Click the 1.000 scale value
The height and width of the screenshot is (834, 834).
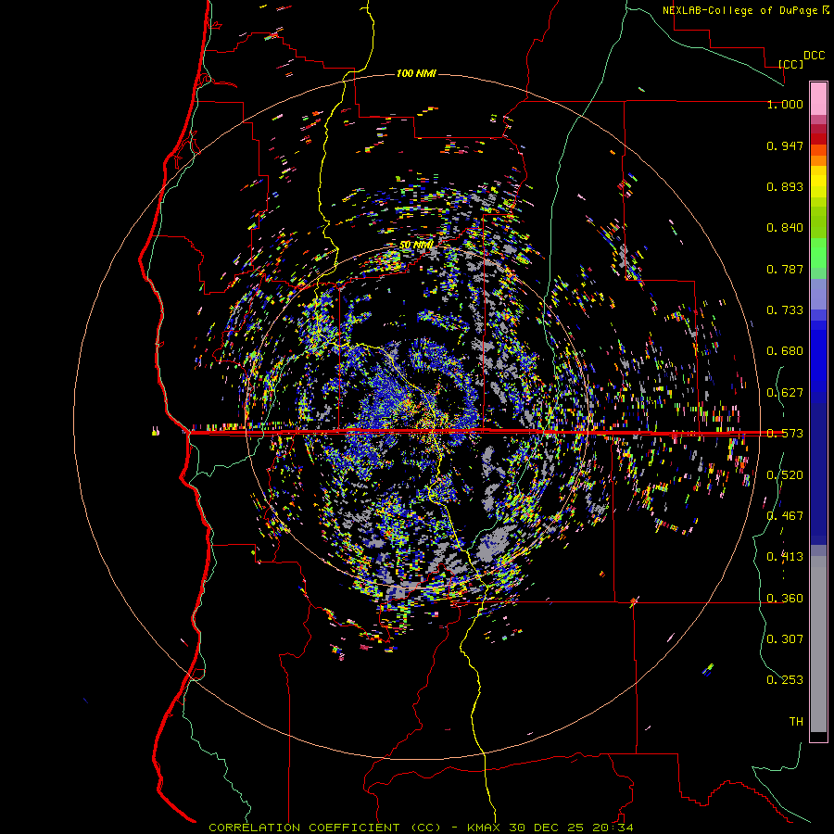pos(785,104)
